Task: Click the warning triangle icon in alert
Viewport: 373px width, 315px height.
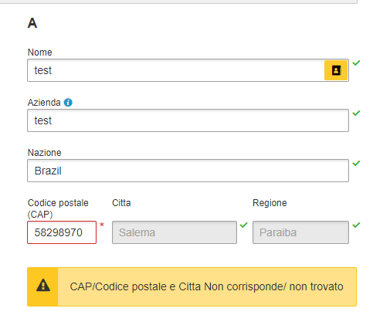Action: [43, 286]
